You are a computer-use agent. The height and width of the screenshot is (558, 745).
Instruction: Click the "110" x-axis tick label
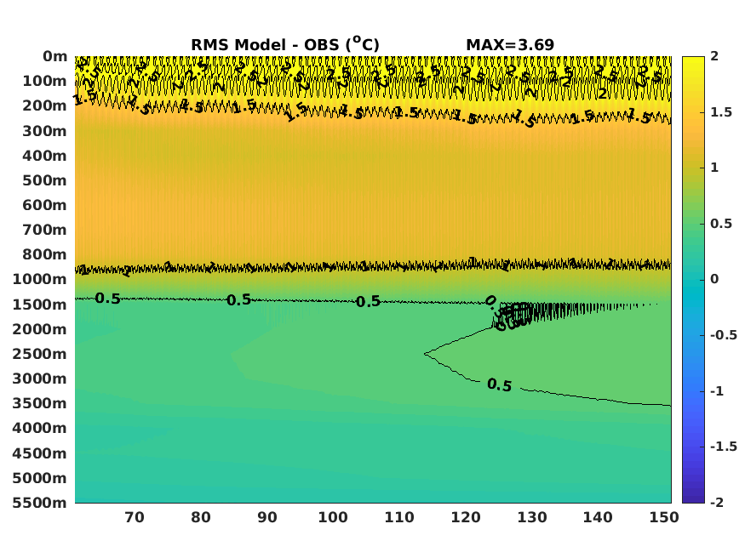pos(399,517)
